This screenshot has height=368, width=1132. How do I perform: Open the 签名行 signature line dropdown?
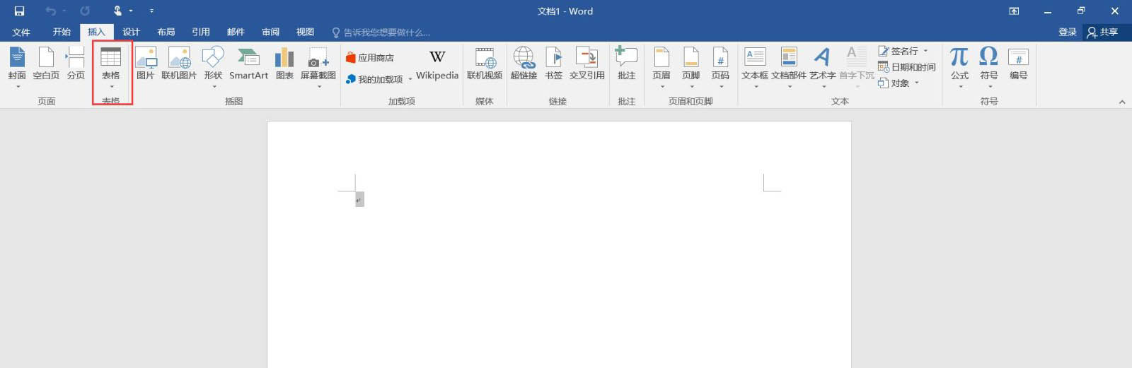[925, 51]
